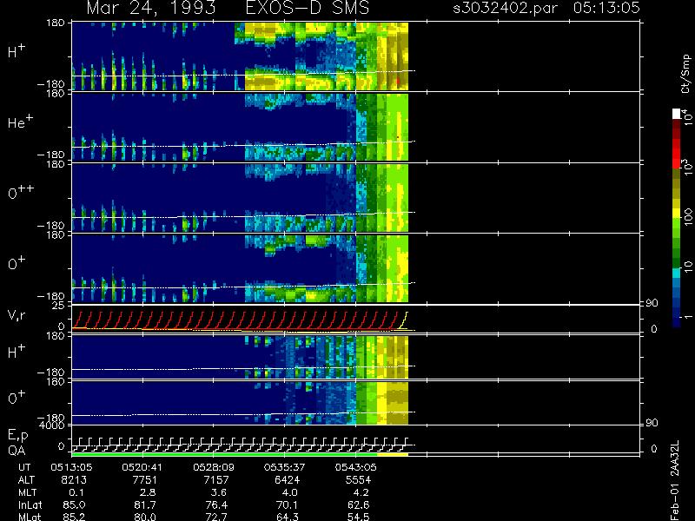
Task: Click the 'MLat' row label
Action: 30,517
